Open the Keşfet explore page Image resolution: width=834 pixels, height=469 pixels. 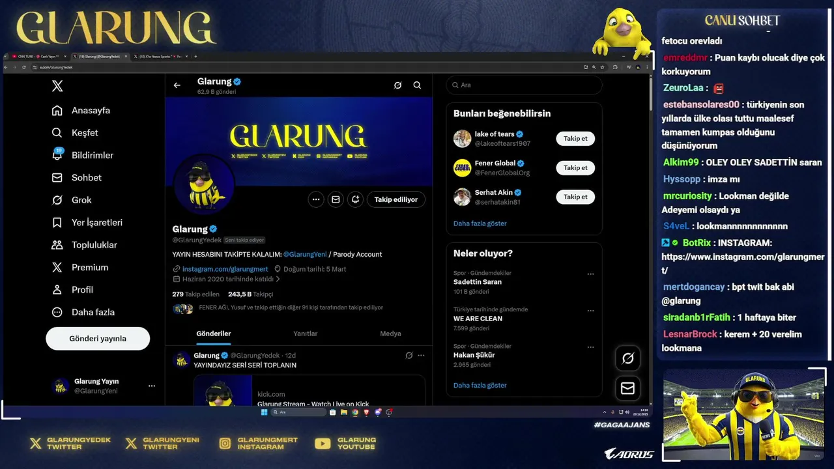[x=75, y=133]
